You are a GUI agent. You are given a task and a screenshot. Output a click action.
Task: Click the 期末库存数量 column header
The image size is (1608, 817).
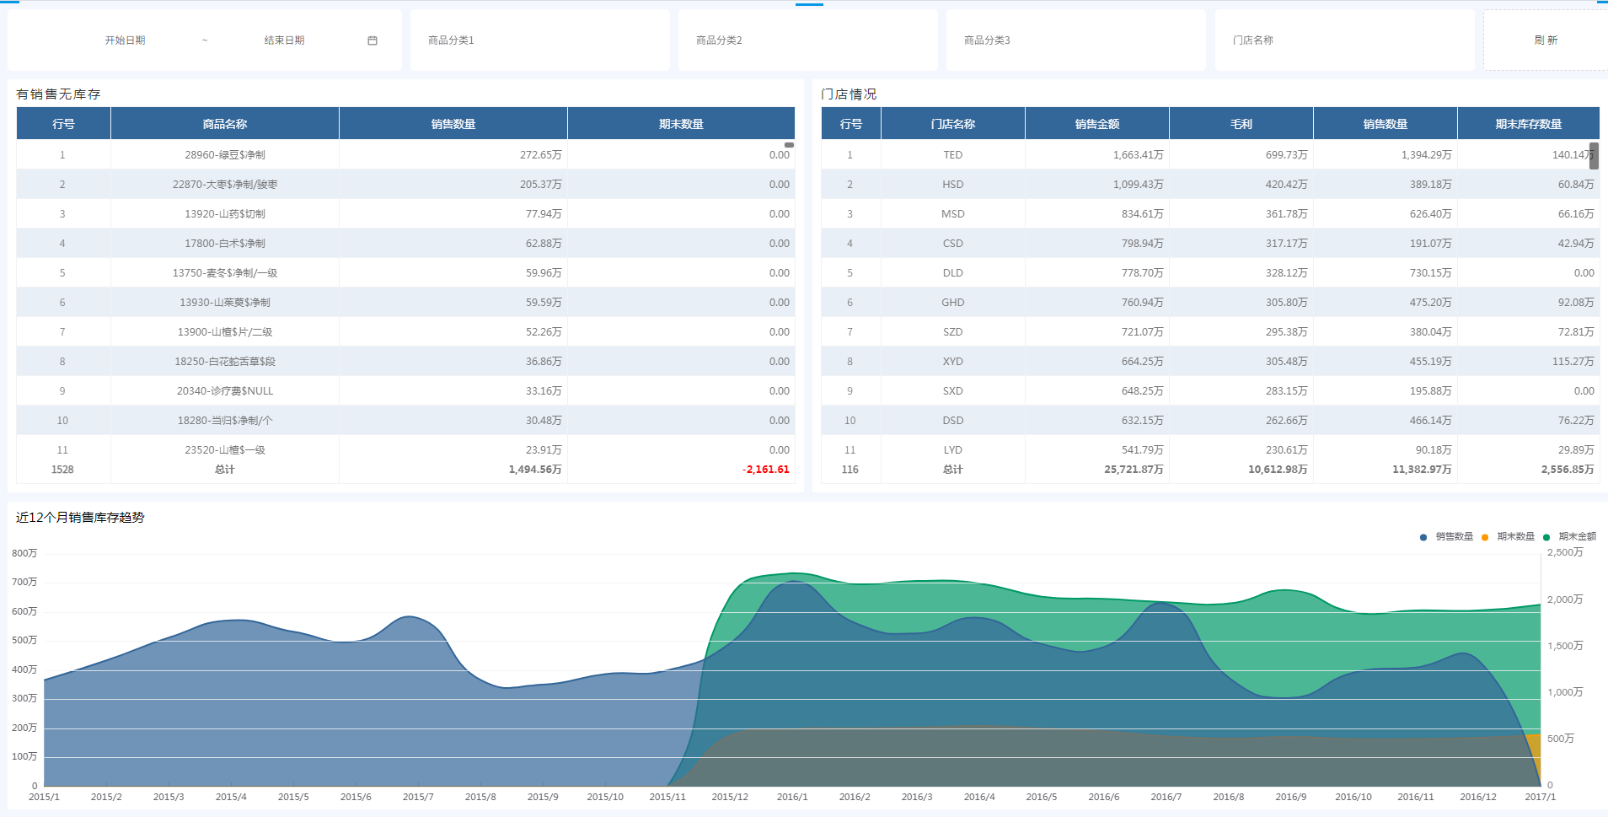tap(1528, 124)
